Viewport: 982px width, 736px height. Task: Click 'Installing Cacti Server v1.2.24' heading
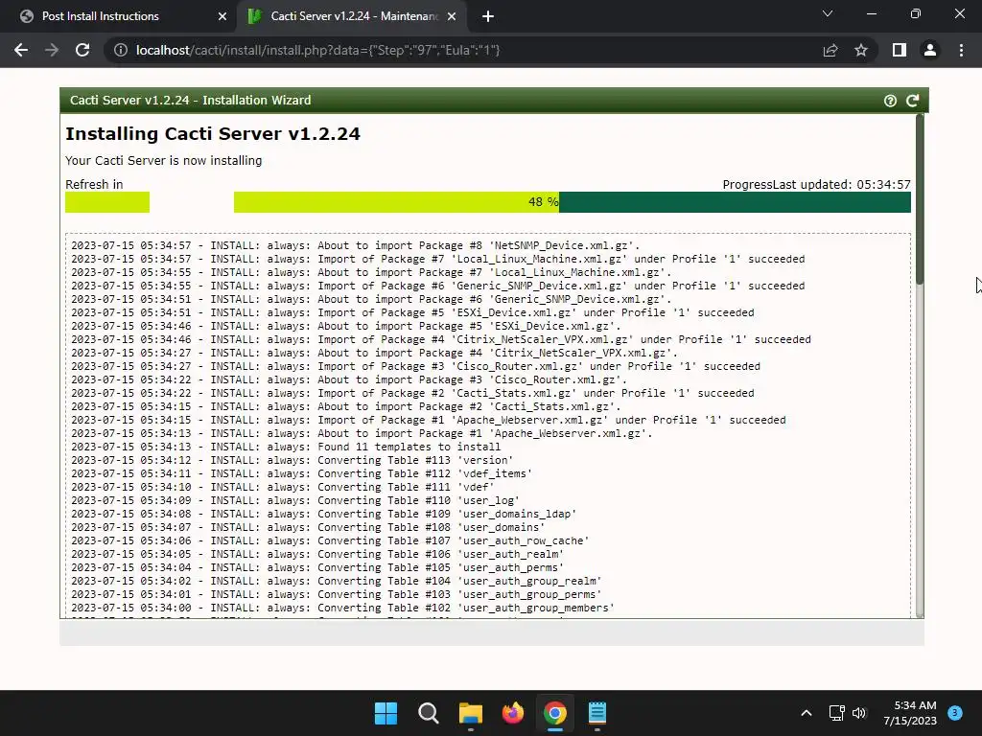pyautogui.click(x=213, y=134)
